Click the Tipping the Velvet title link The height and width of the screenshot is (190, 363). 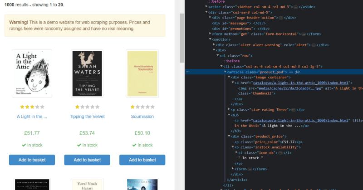87,117
